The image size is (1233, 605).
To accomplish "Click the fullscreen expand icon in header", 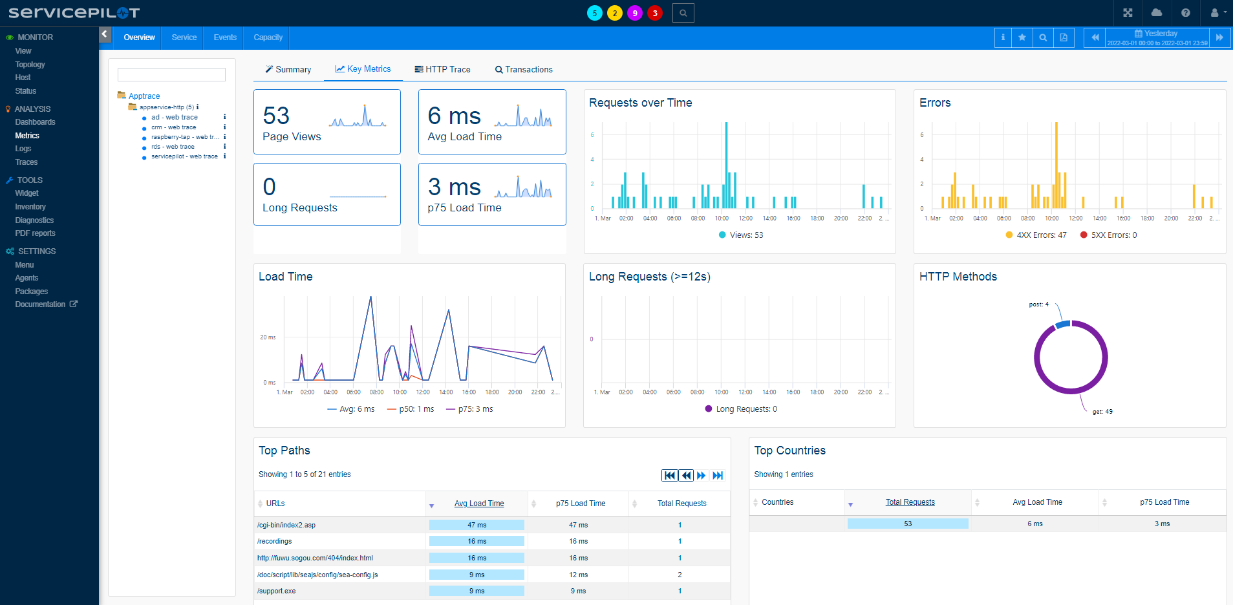I will pyautogui.click(x=1128, y=13).
